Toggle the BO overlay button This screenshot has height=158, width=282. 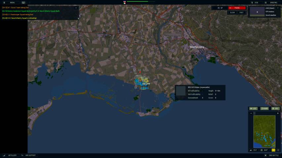pos(275,108)
